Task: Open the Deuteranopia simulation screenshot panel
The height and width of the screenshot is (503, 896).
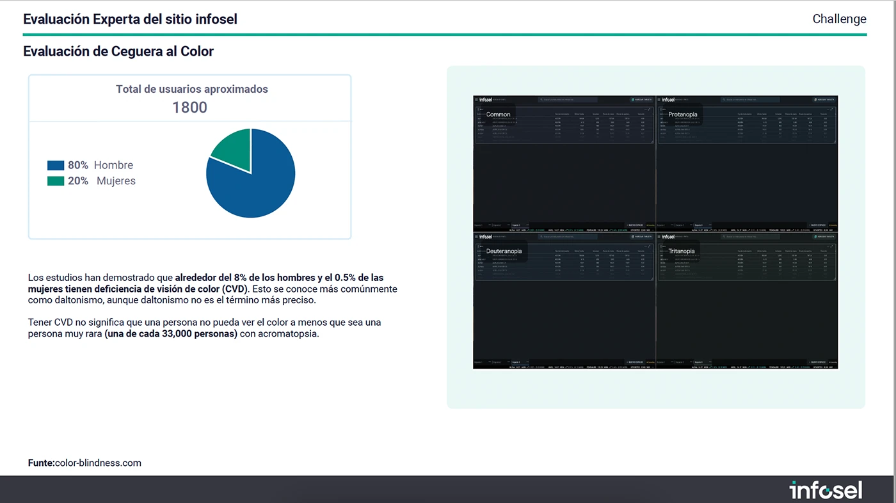Action: tap(564, 301)
